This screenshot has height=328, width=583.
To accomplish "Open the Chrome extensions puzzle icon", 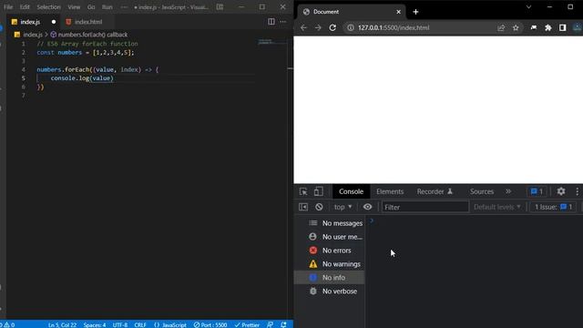I will [548, 28].
